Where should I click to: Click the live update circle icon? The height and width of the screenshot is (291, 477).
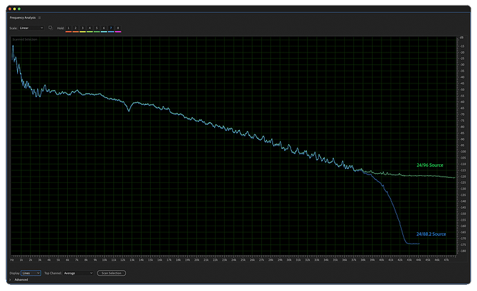tap(50, 28)
